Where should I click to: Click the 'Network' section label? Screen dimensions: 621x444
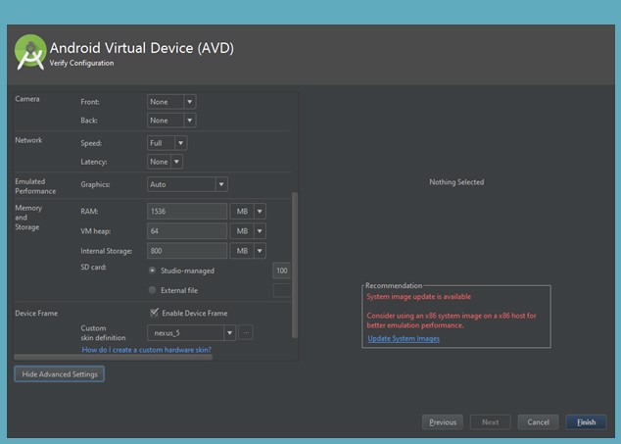[28, 140]
